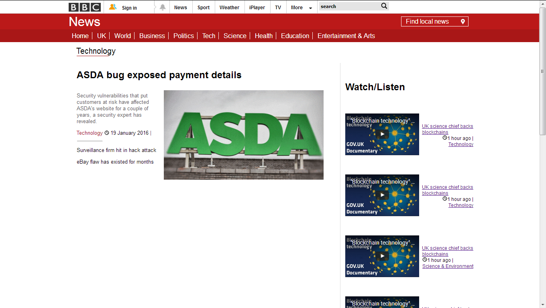Play the topmost blockchain technology video
546x308 pixels.
point(382,134)
